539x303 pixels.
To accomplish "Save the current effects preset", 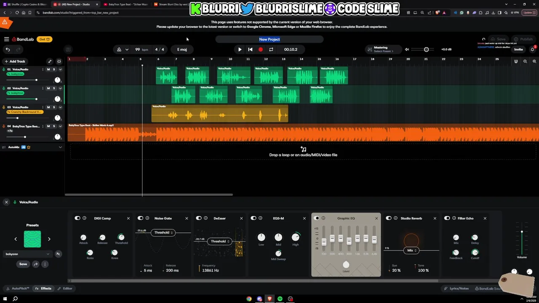I will point(23,264).
